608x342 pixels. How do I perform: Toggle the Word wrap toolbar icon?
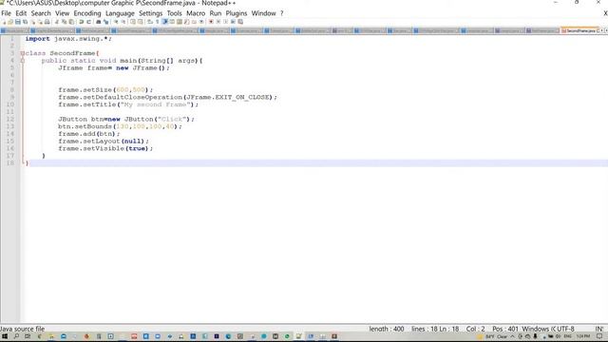point(150,22)
